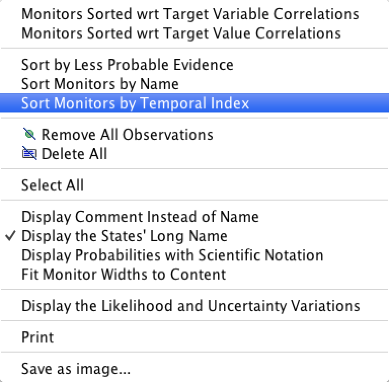Turn on Probabilities with Scientific Notation

[x=194, y=255]
